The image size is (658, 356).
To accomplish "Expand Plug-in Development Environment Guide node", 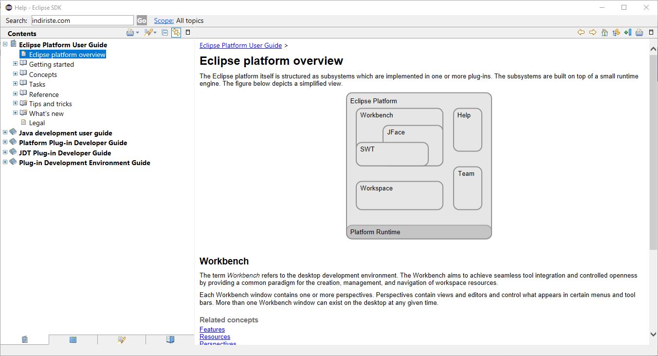I will click(x=5, y=162).
